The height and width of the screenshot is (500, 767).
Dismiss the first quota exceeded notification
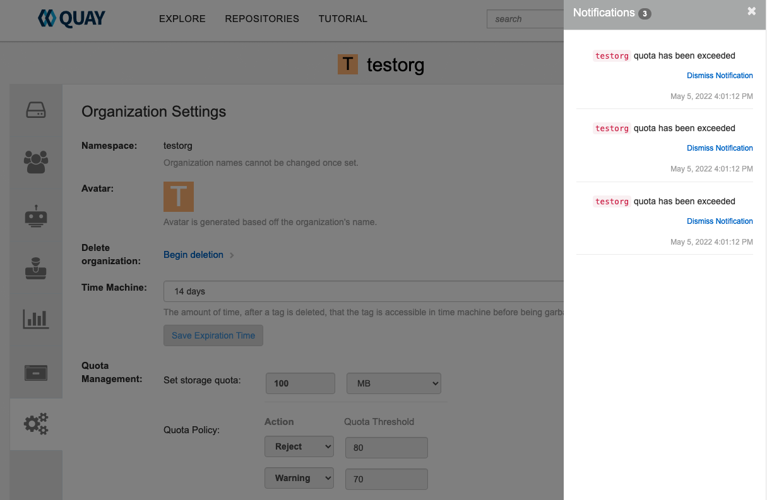(720, 76)
